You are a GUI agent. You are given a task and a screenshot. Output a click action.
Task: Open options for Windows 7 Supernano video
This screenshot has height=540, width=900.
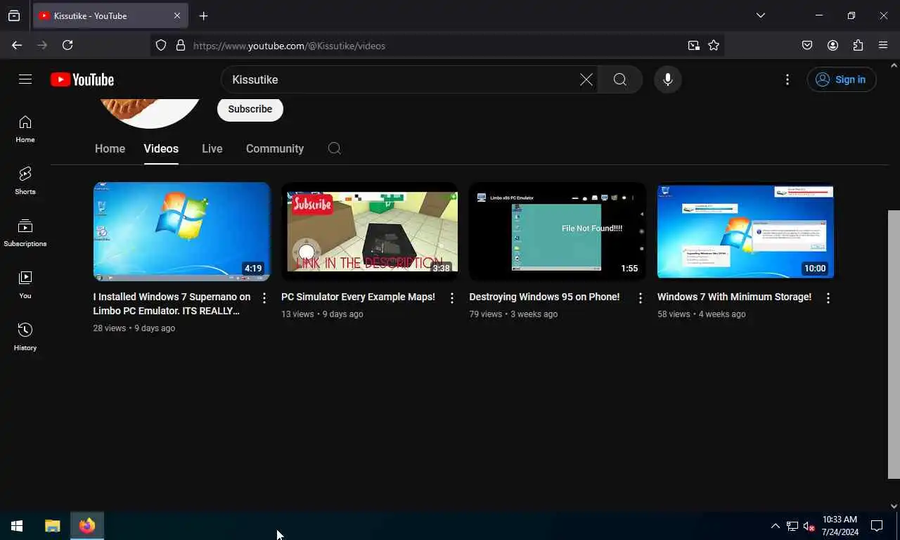pos(264,298)
